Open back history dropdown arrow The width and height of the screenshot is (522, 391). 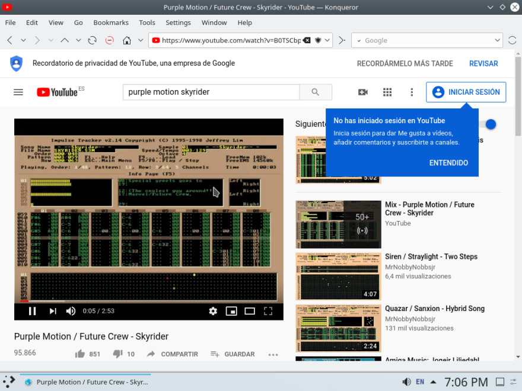click(x=23, y=40)
